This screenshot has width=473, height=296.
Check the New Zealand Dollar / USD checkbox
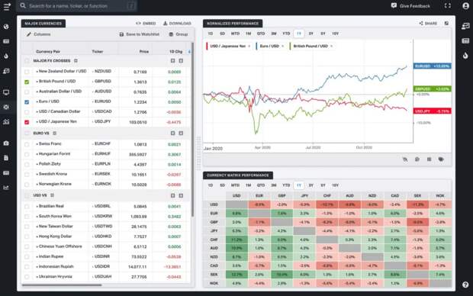pyautogui.click(x=27, y=72)
